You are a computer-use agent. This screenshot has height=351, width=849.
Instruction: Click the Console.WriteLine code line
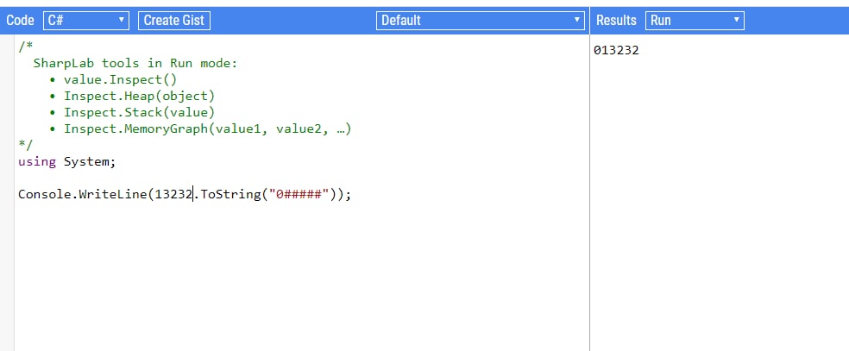pos(185,195)
